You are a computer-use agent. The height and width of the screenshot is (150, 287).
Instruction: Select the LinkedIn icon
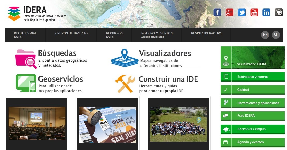point(266,12)
